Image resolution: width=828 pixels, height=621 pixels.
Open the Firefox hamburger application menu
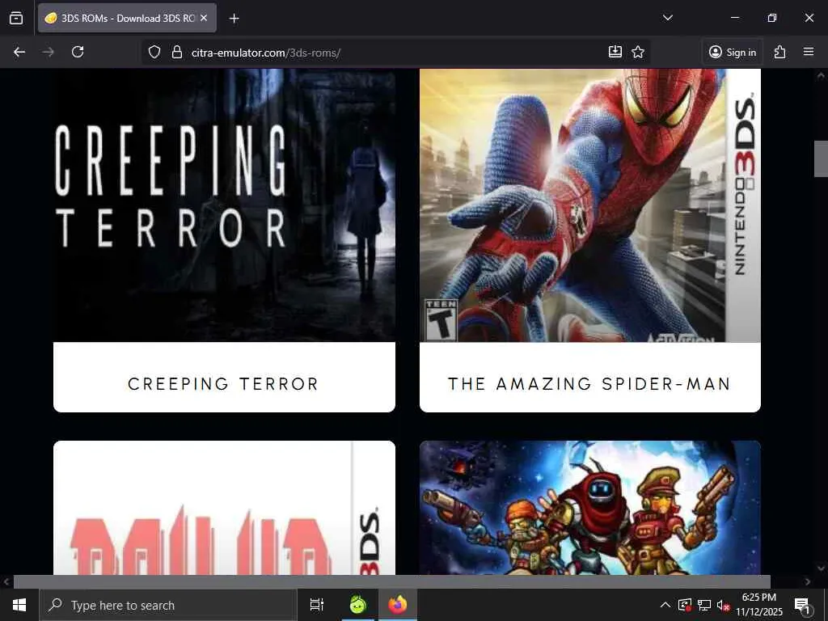tap(809, 52)
